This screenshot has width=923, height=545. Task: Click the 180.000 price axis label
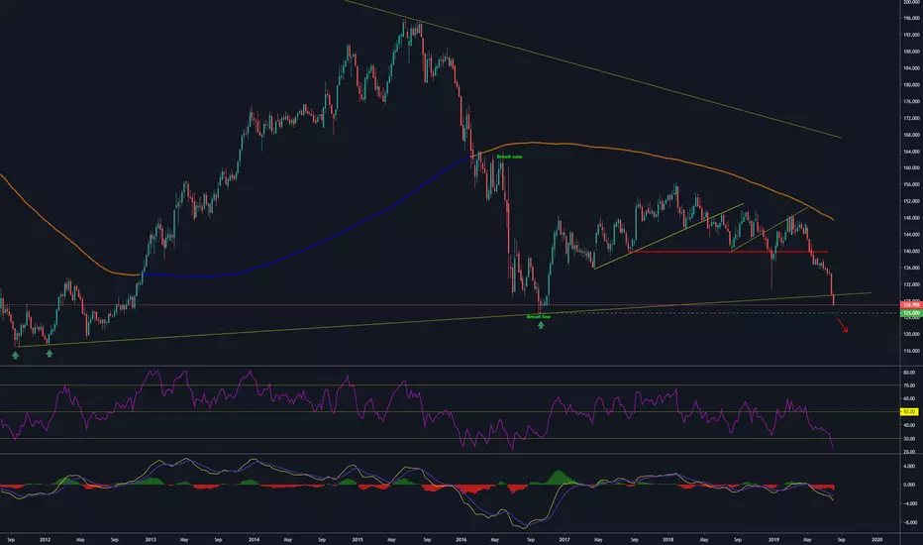coord(911,85)
